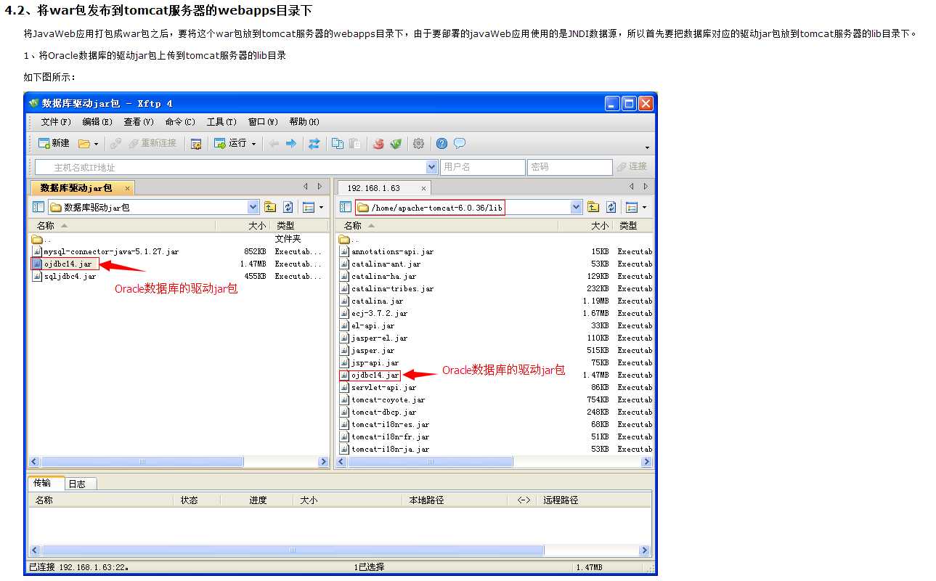
Task: Open the 编辑(E) menu
Action: click(x=97, y=122)
